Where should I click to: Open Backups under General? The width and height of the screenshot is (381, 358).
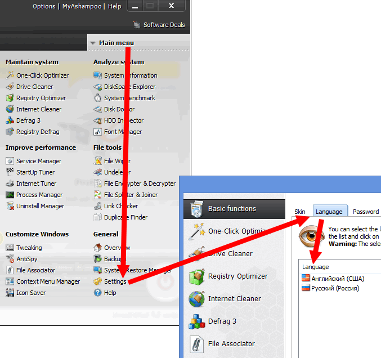pyautogui.click(x=115, y=258)
